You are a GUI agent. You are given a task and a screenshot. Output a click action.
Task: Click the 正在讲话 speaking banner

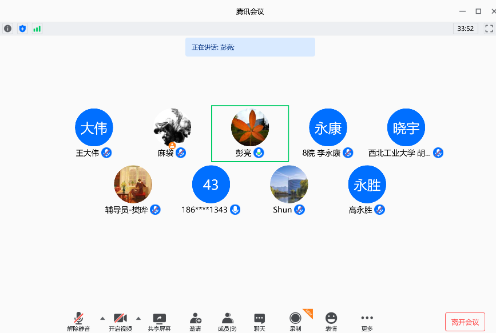pyautogui.click(x=250, y=47)
